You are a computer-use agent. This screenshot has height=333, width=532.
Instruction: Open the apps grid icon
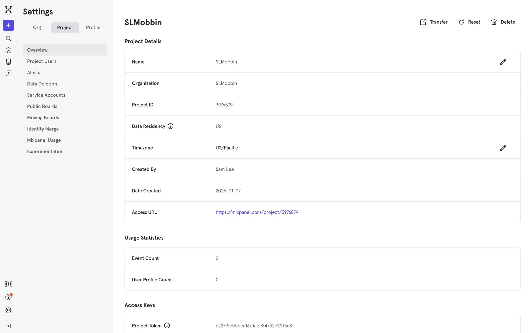(8, 284)
